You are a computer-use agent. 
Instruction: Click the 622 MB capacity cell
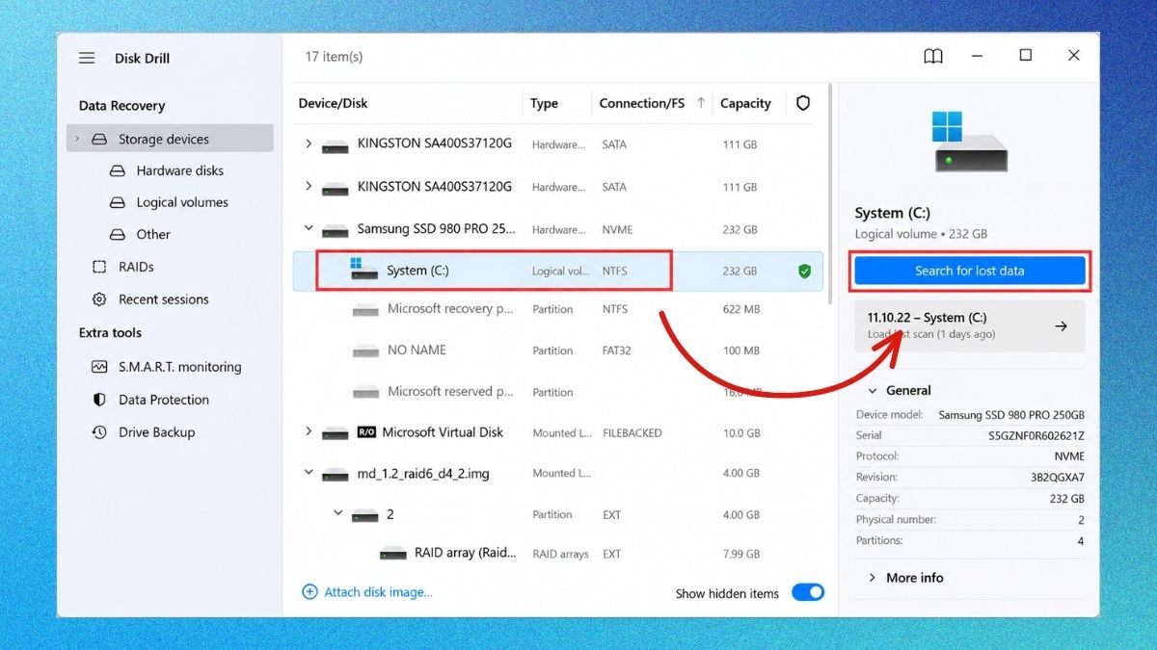point(740,309)
